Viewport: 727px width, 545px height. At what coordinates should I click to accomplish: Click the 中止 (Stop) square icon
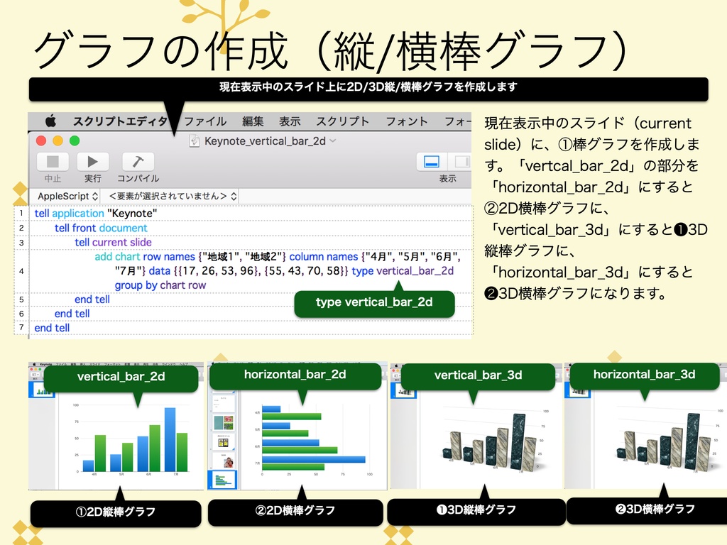[53, 163]
